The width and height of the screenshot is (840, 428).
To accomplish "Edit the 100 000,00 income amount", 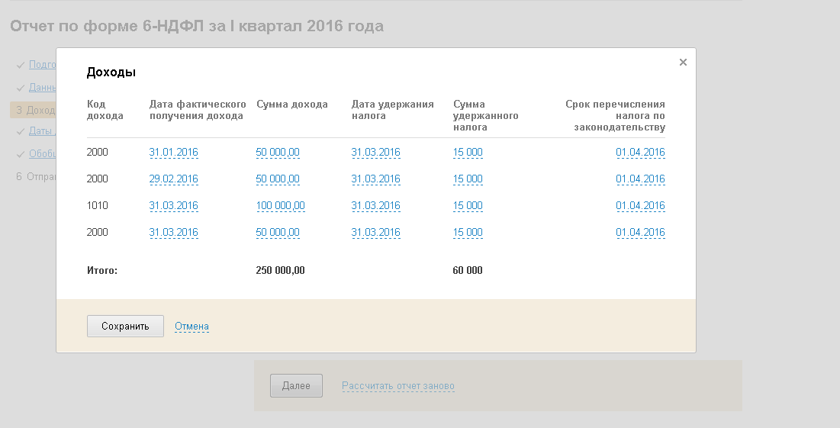I will 280,206.
